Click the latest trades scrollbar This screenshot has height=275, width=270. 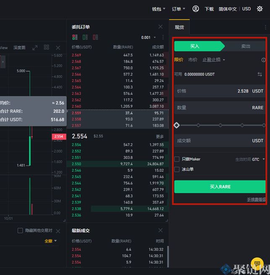(168, 257)
